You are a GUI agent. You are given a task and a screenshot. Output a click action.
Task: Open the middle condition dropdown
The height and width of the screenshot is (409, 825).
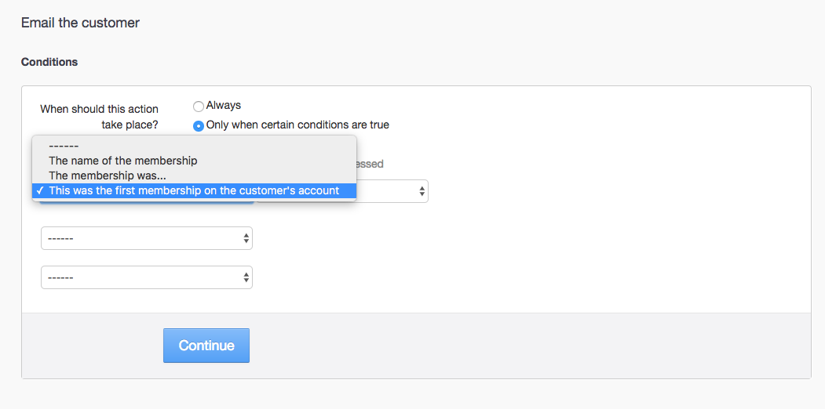(x=146, y=238)
